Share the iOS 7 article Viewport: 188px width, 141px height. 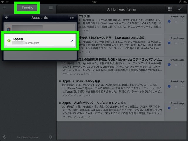[183, 21]
